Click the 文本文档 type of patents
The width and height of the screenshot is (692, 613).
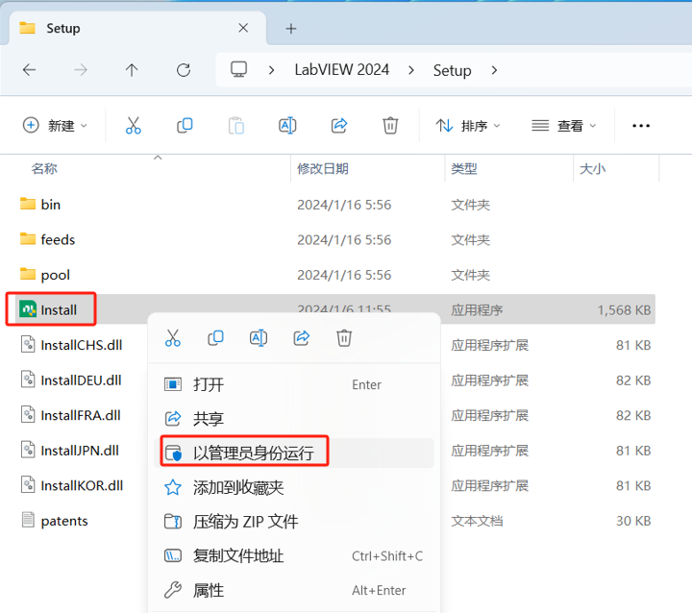(x=477, y=521)
